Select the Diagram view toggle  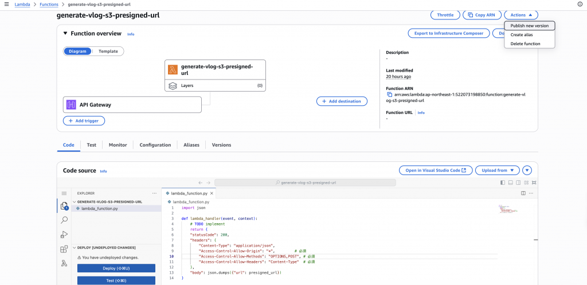(77, 51)
